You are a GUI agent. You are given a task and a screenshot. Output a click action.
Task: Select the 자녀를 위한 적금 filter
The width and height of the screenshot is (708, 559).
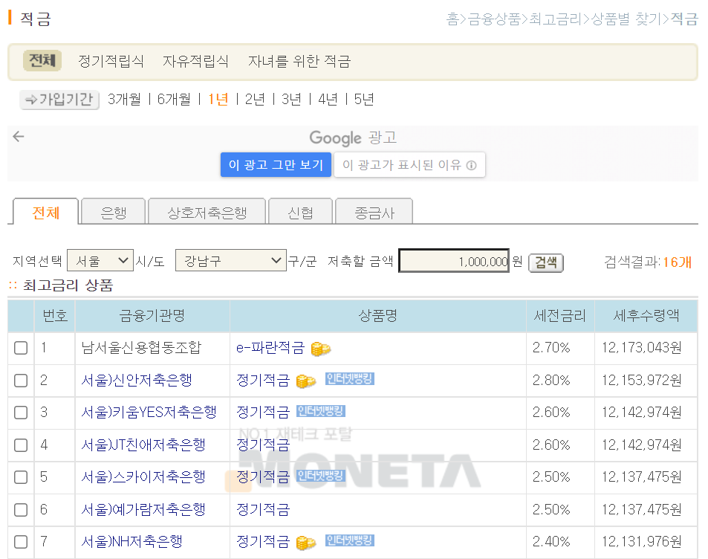point(299,61)
